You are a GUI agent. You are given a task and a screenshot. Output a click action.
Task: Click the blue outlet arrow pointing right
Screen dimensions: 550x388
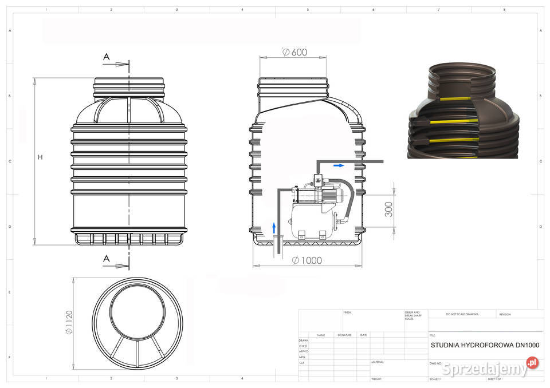(339, 165)
